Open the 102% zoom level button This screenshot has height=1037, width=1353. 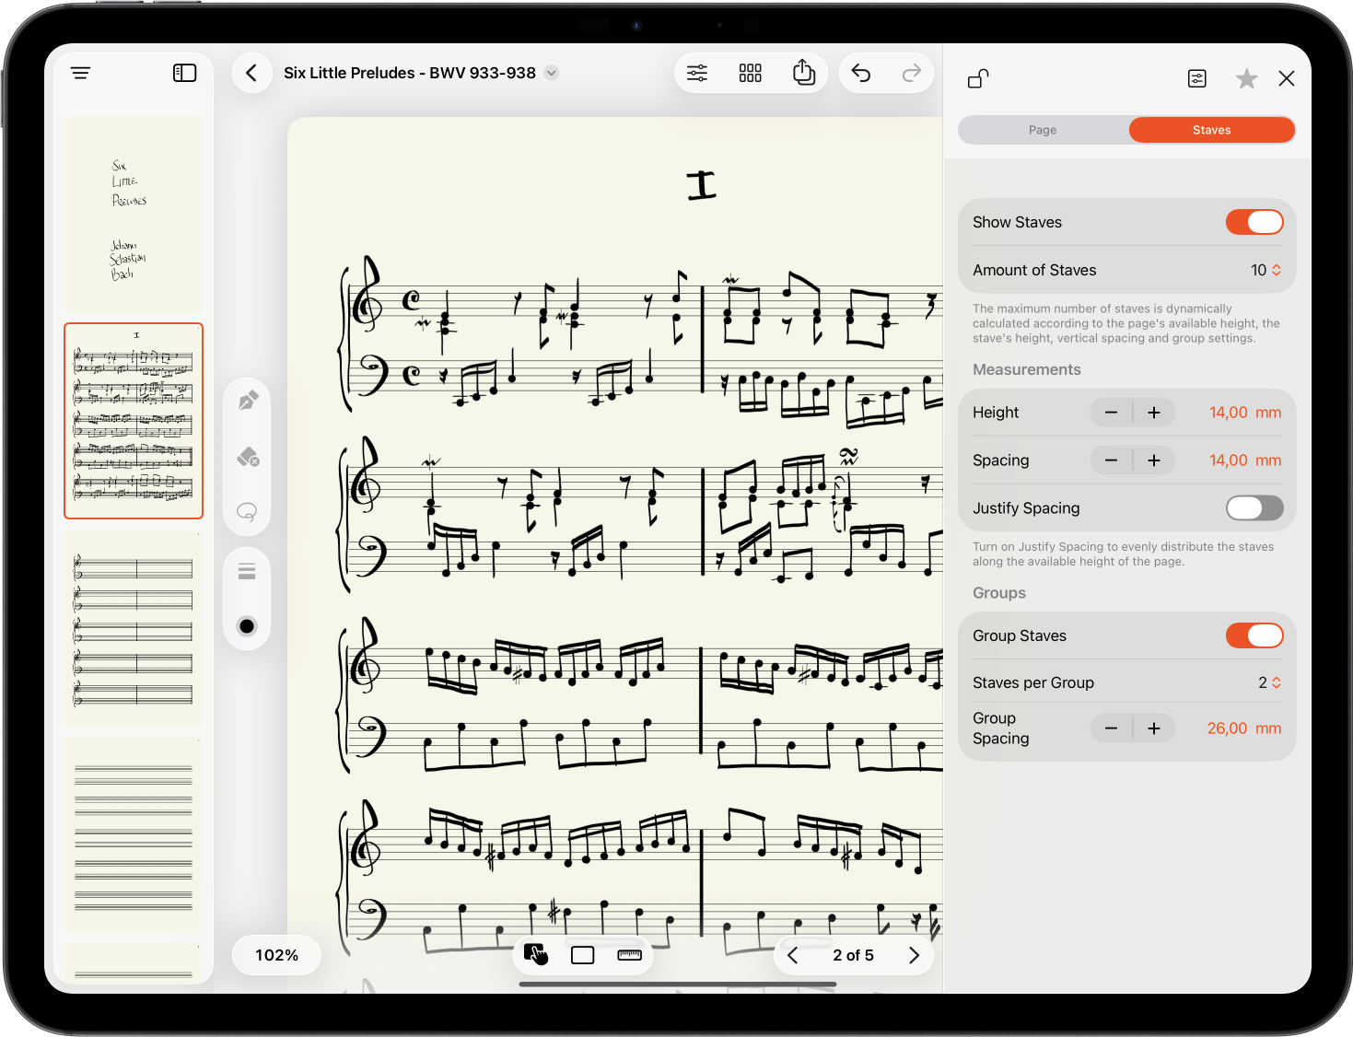click(276, 955)
